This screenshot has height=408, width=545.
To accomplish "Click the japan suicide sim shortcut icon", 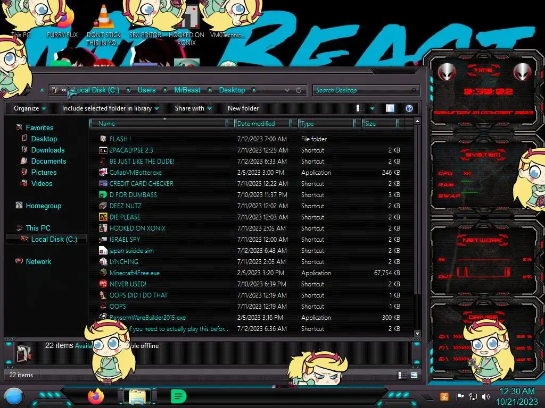I will coord(103,251).
